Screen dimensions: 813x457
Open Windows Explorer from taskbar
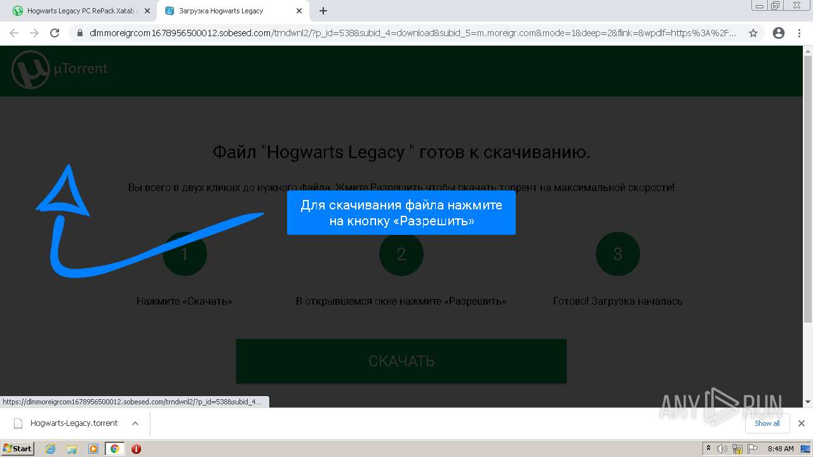click(72, 449)
